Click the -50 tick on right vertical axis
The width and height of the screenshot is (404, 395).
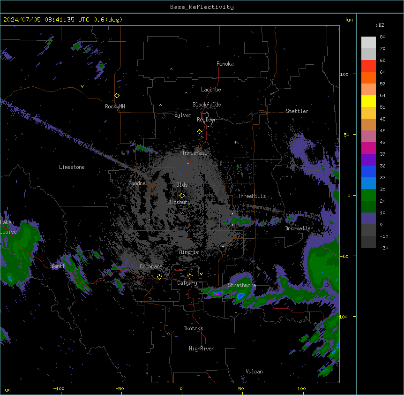pos(344,256)
